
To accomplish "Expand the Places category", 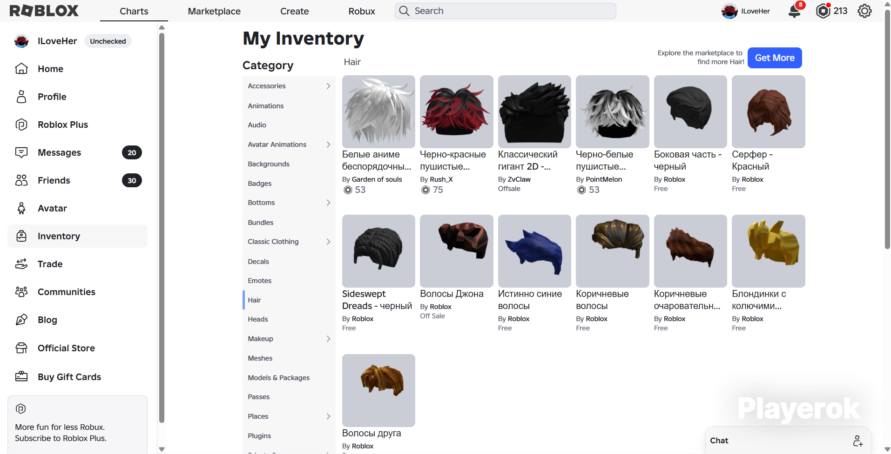I will 328,416.
